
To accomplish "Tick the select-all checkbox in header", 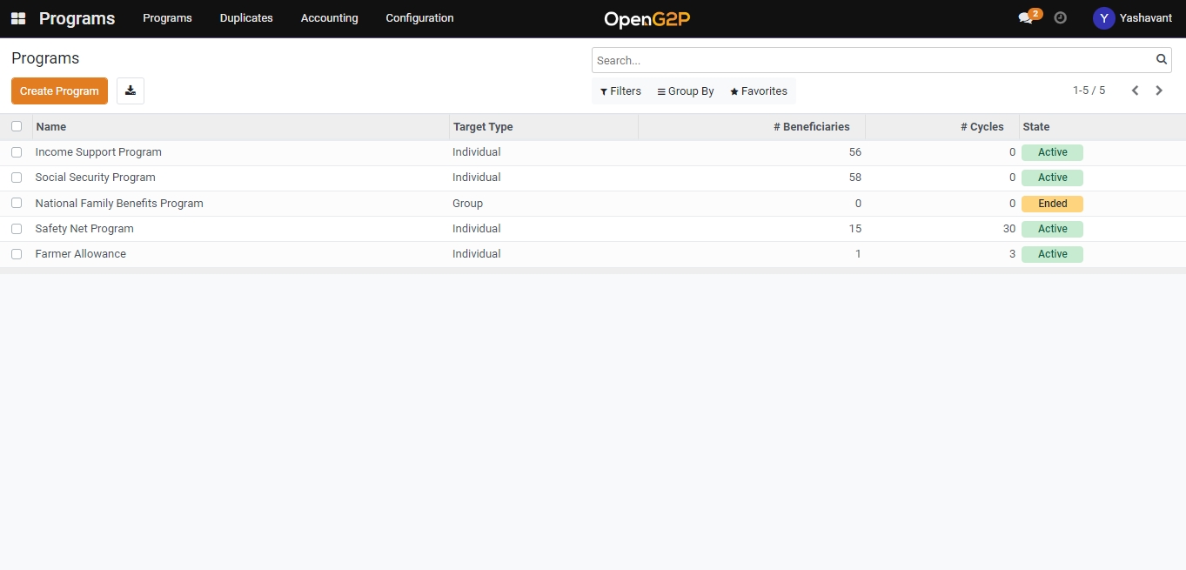I will click(x=17, y=127).
